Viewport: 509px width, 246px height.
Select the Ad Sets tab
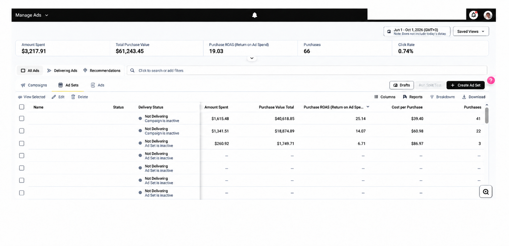pyautogui.click(x=68, y=85)
